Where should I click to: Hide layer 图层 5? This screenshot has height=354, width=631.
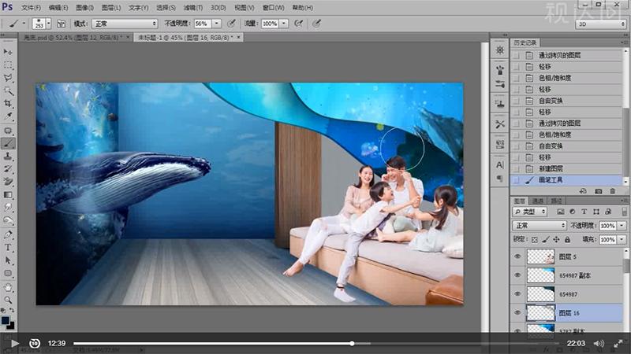pyautogui.click(x=517, y=256)
